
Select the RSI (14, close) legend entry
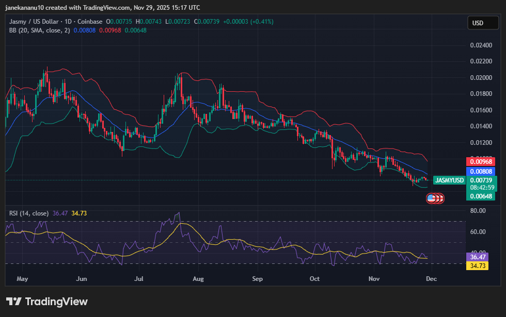(x=29, y=212)
